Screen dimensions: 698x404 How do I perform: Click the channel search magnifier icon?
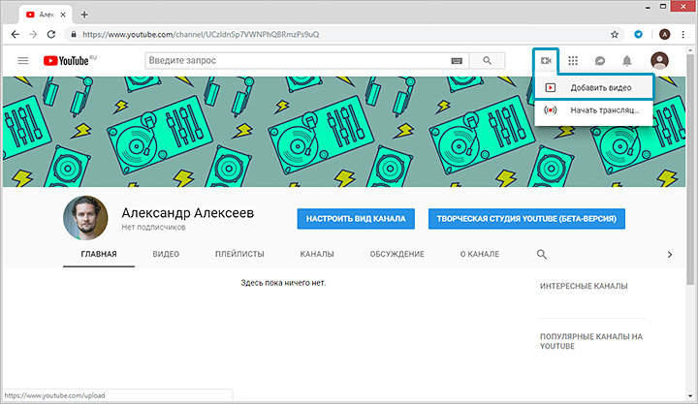tap(541, 254)
